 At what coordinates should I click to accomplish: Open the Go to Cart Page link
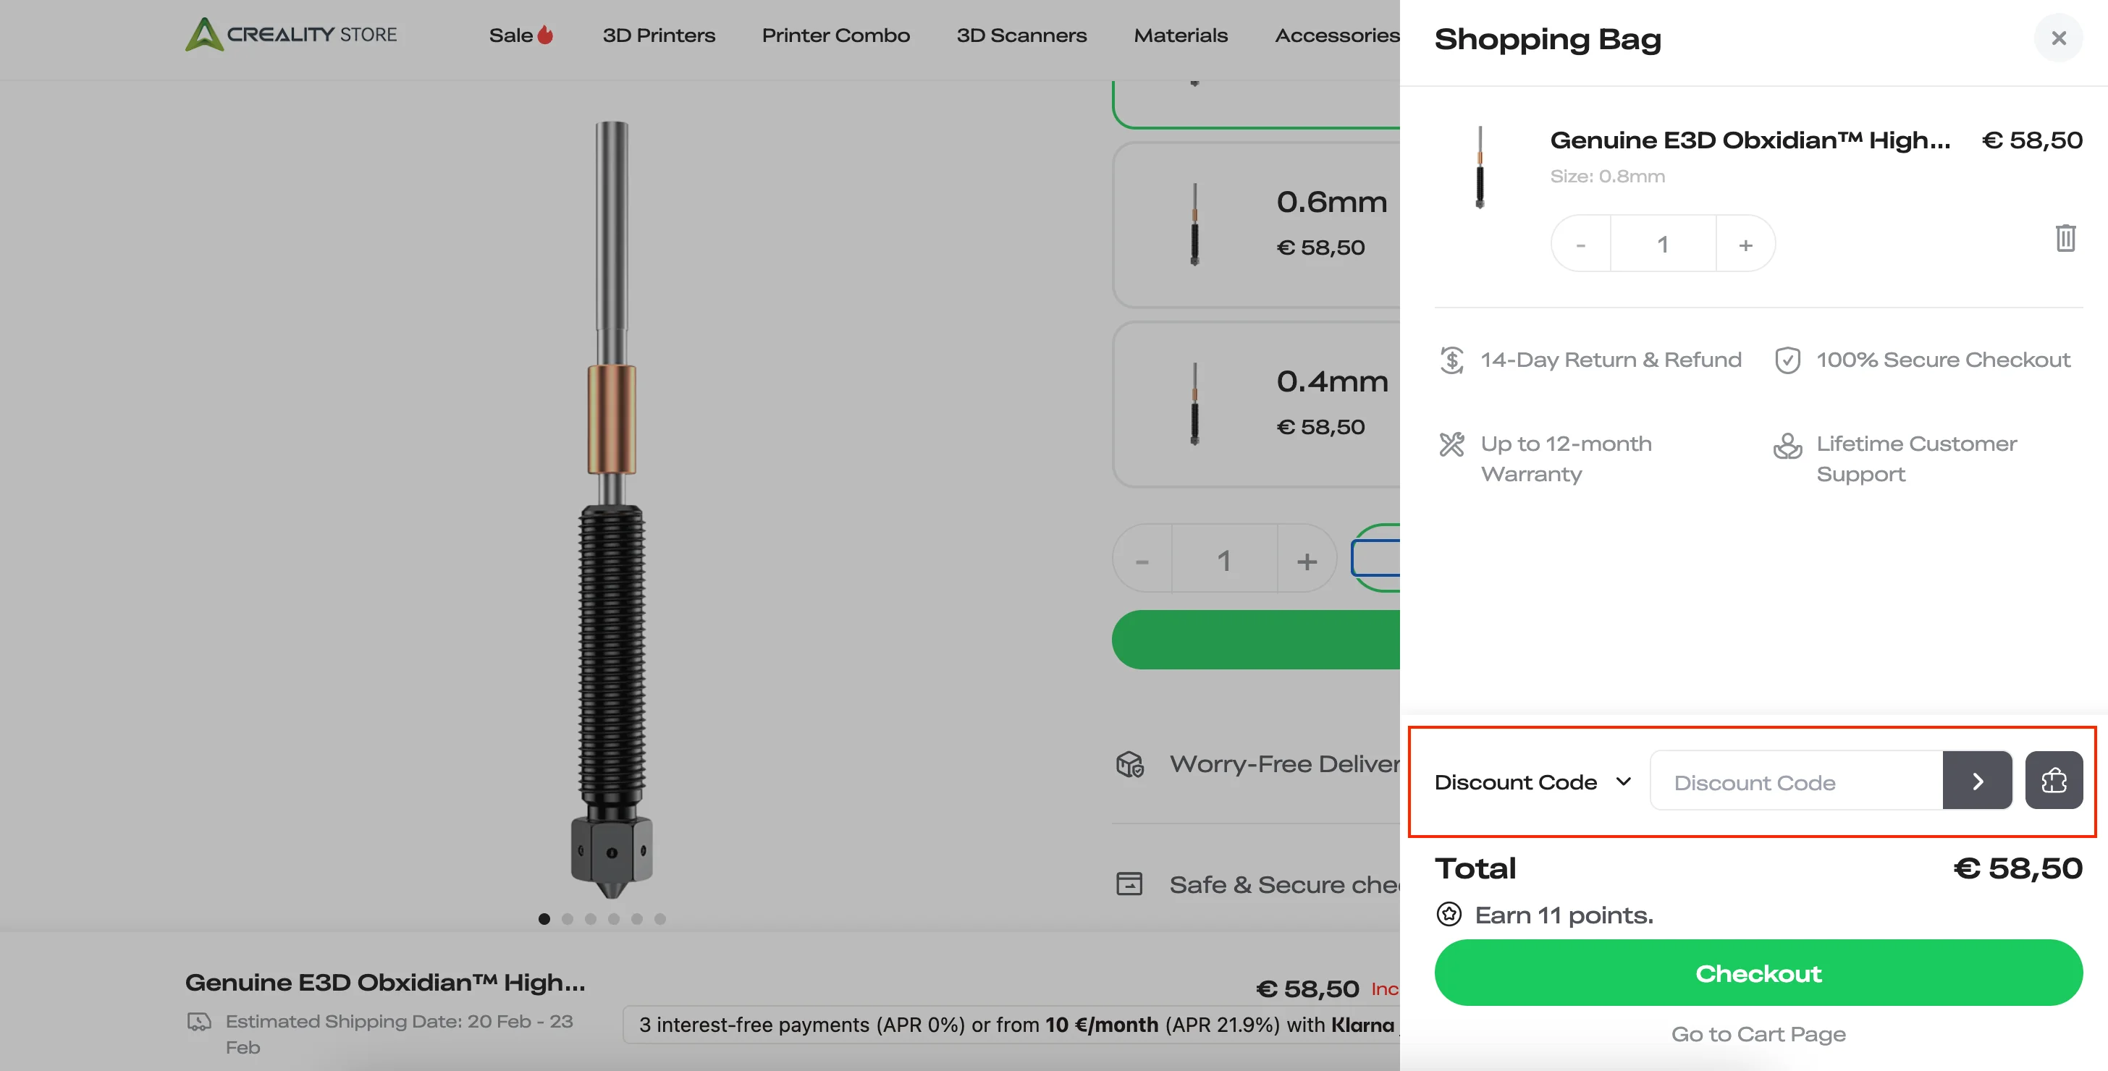1758,1034
